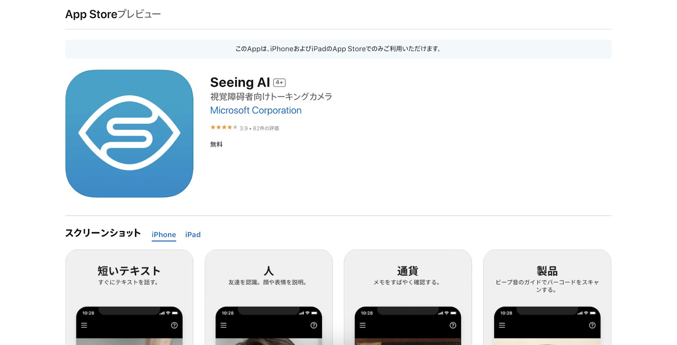Click the barcode beep-guide caption under 製品
Screen dimensions: 677x345
coord(547,286)
